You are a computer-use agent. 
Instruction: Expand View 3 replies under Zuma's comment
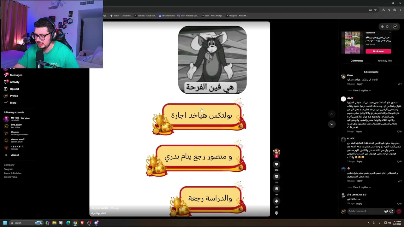(x=362, y=90)
